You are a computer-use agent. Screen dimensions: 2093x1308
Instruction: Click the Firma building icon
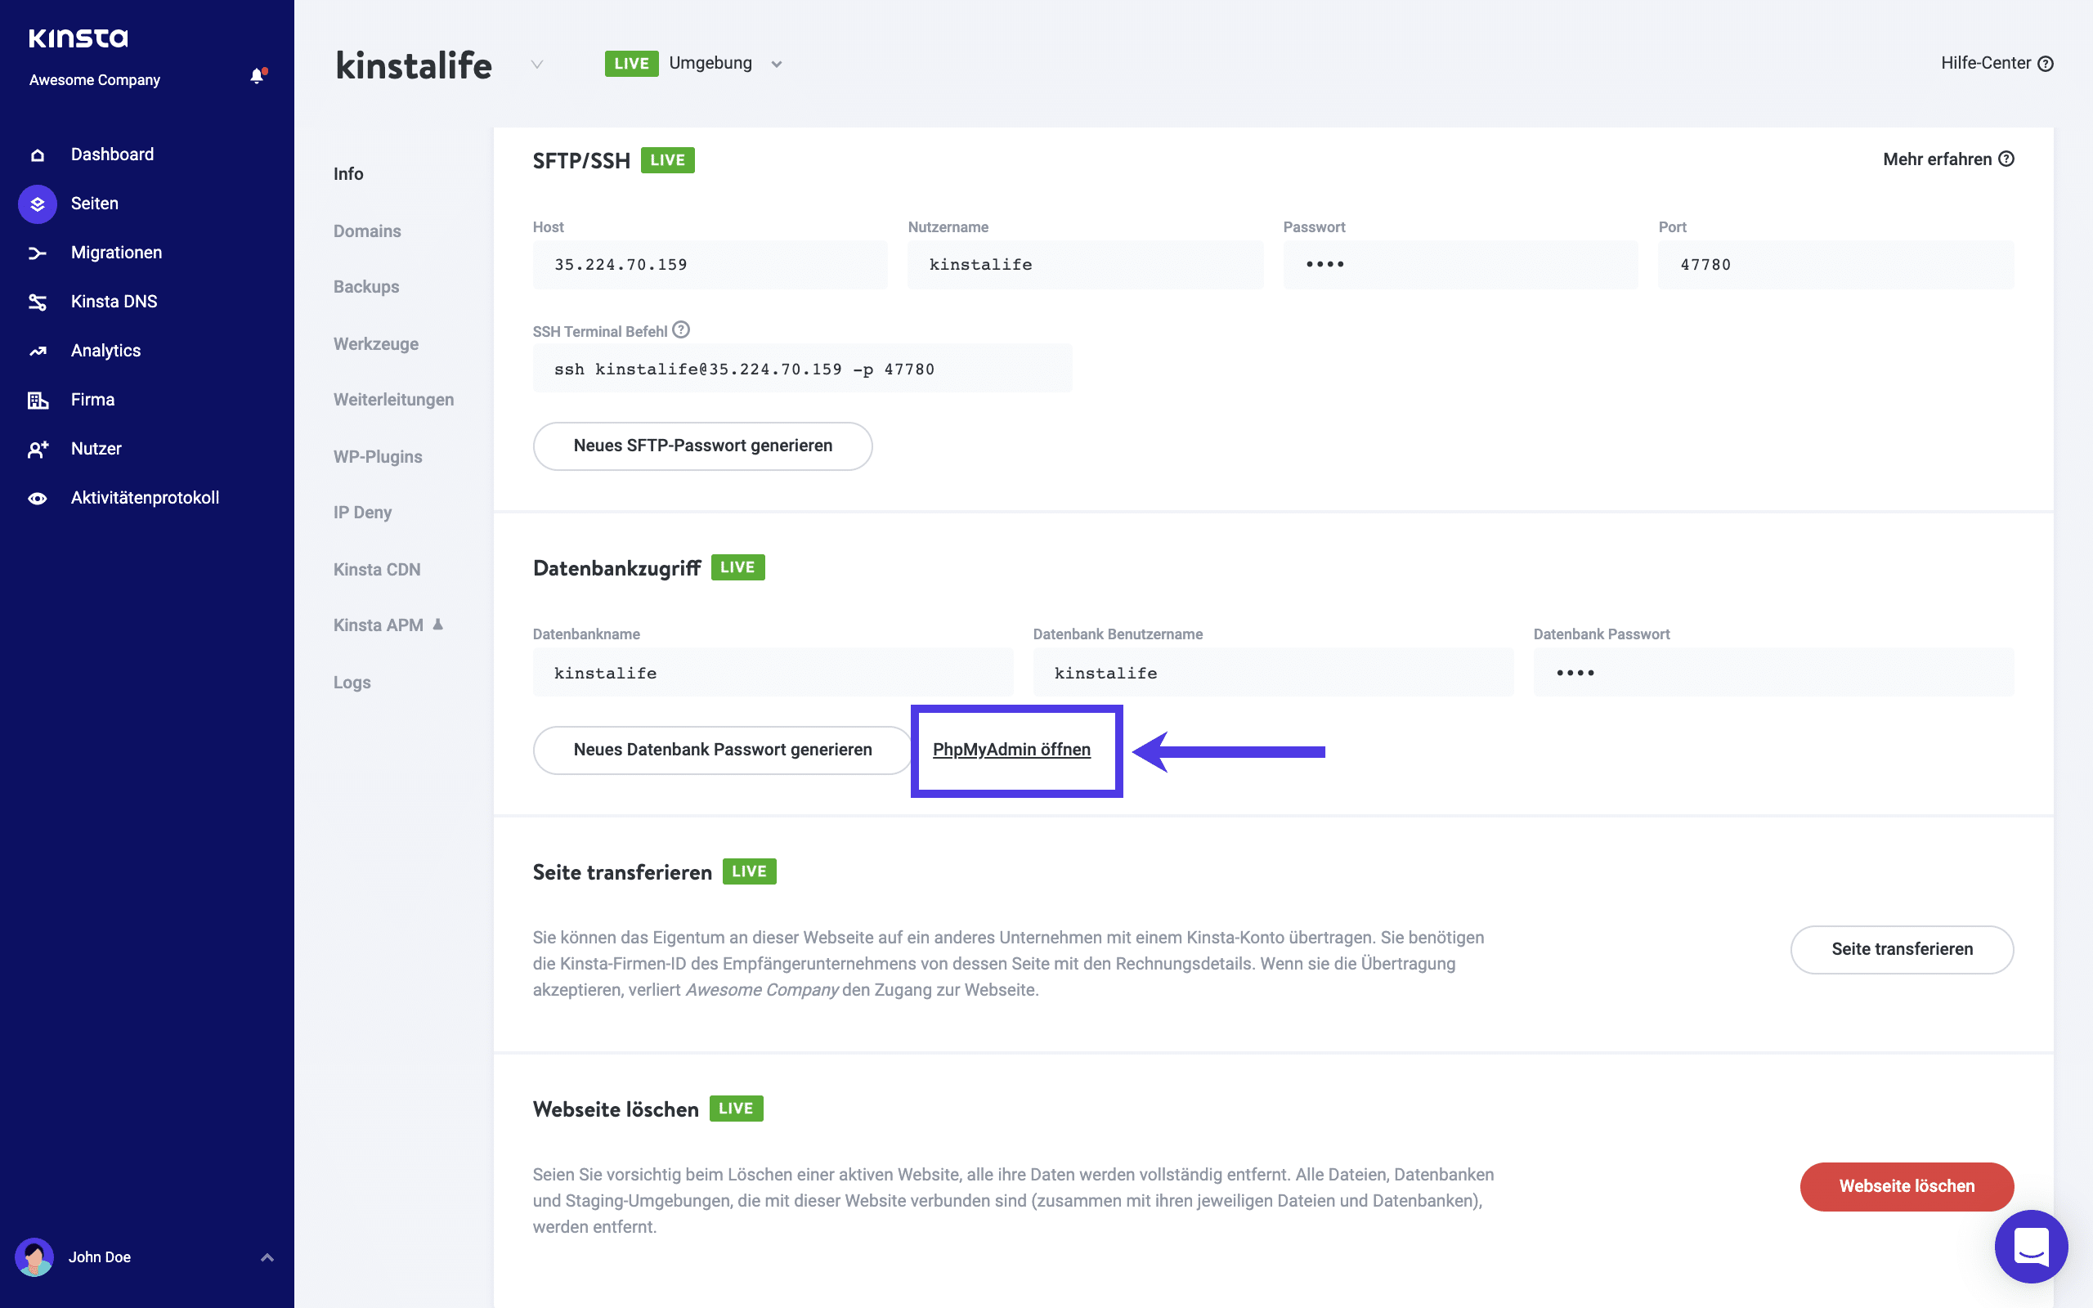coord(37,399)
